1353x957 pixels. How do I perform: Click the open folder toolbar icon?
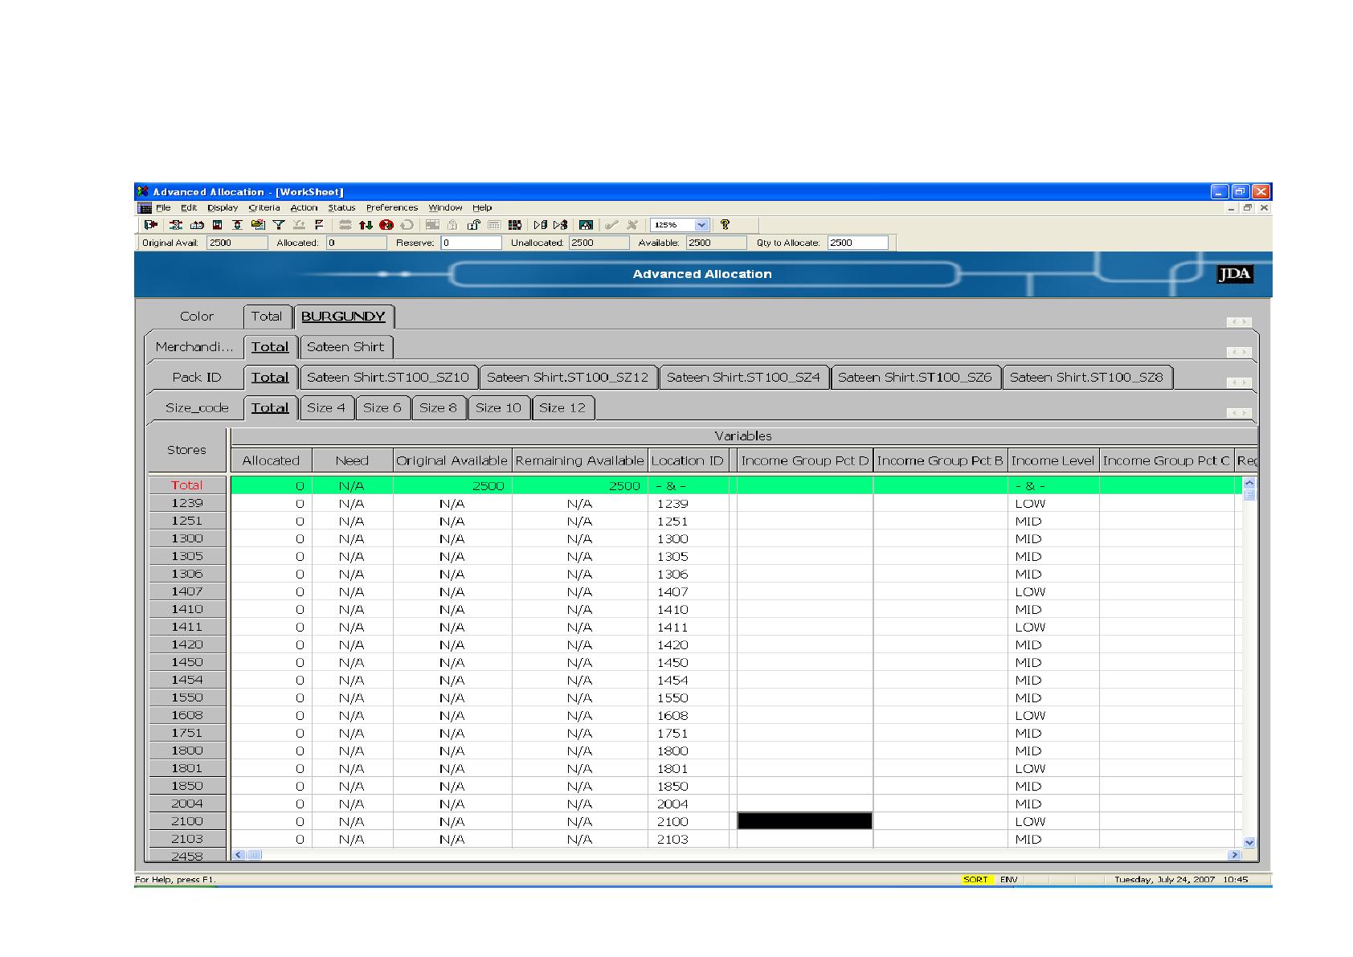coord(258,225)
